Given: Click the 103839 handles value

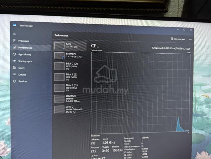Looking at the screenshot, I should tap(117, 150).
